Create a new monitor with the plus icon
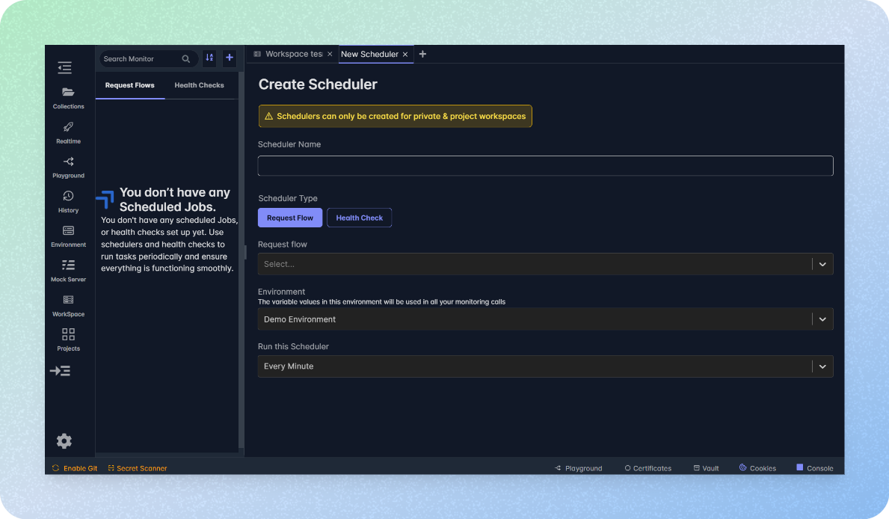The image size is (889, 519). point(229,58)
